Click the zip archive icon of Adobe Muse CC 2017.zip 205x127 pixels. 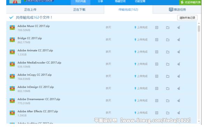(x=12, y=28)
